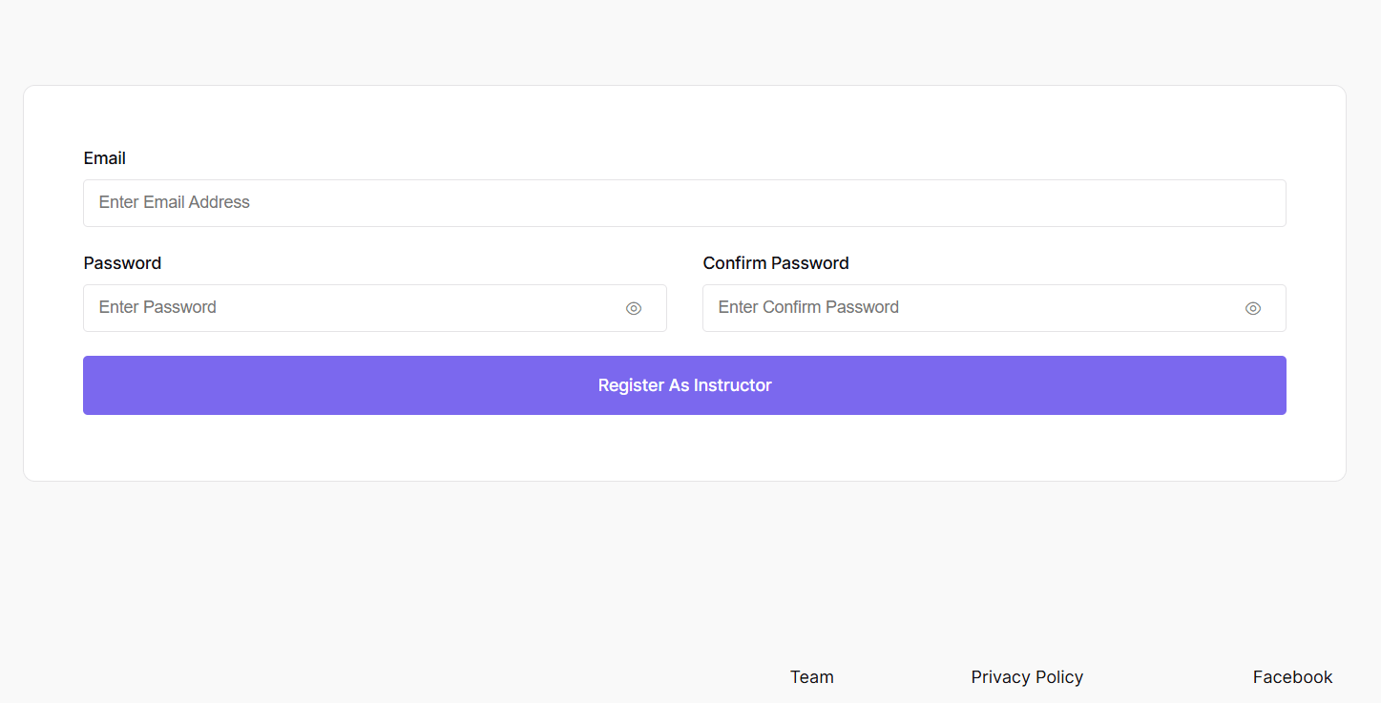1381x703 pixels.
Task: Click the Confirm Password label text
Action: pyautogui.click(x=776, y=262)
